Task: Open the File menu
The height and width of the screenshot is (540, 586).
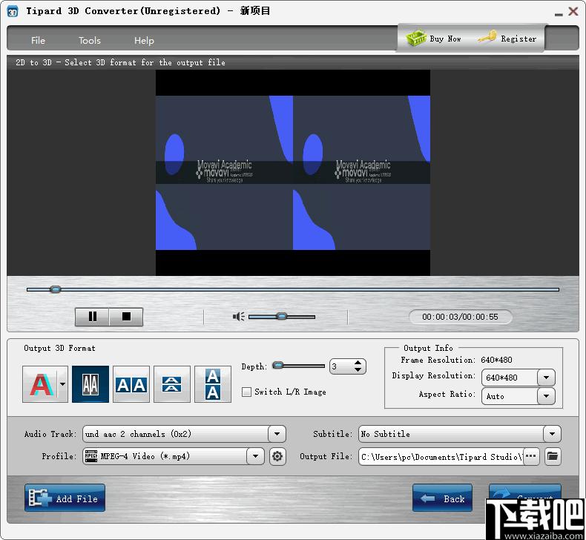Action: pyautogui.click(x=38, y=40)
